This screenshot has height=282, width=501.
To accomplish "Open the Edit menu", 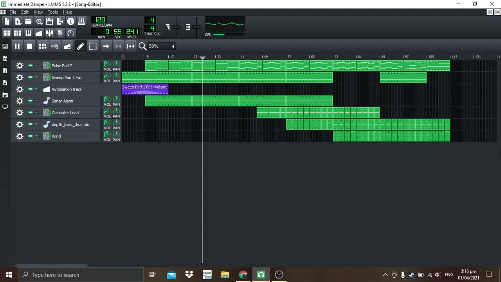I will (25, 12).
